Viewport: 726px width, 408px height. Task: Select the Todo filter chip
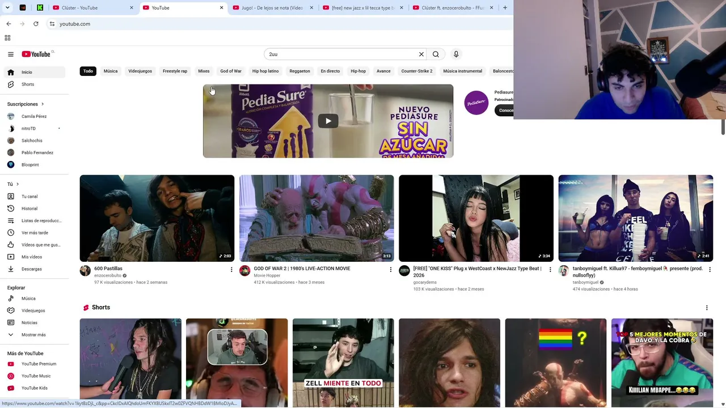tap(88, 71)
